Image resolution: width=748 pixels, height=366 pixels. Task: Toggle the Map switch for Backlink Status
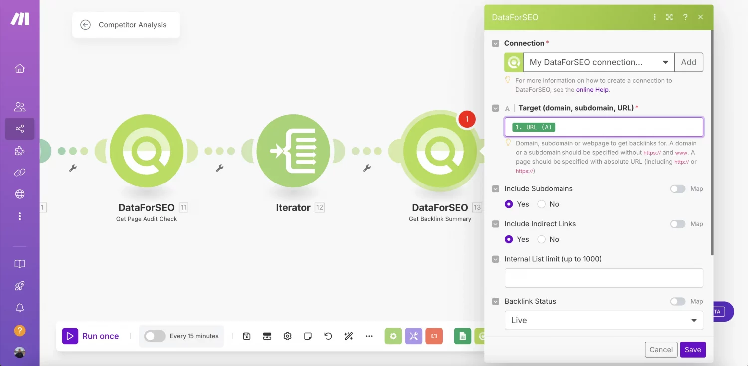678,302
